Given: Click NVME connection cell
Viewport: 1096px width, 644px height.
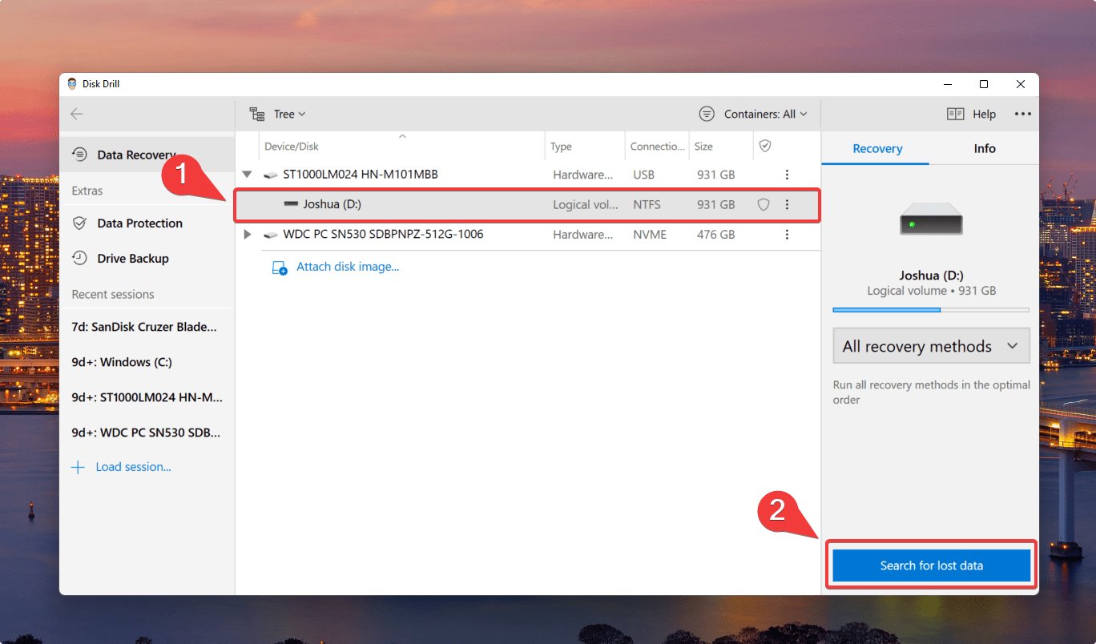Looking at the screenshot, I should (649, 235).
